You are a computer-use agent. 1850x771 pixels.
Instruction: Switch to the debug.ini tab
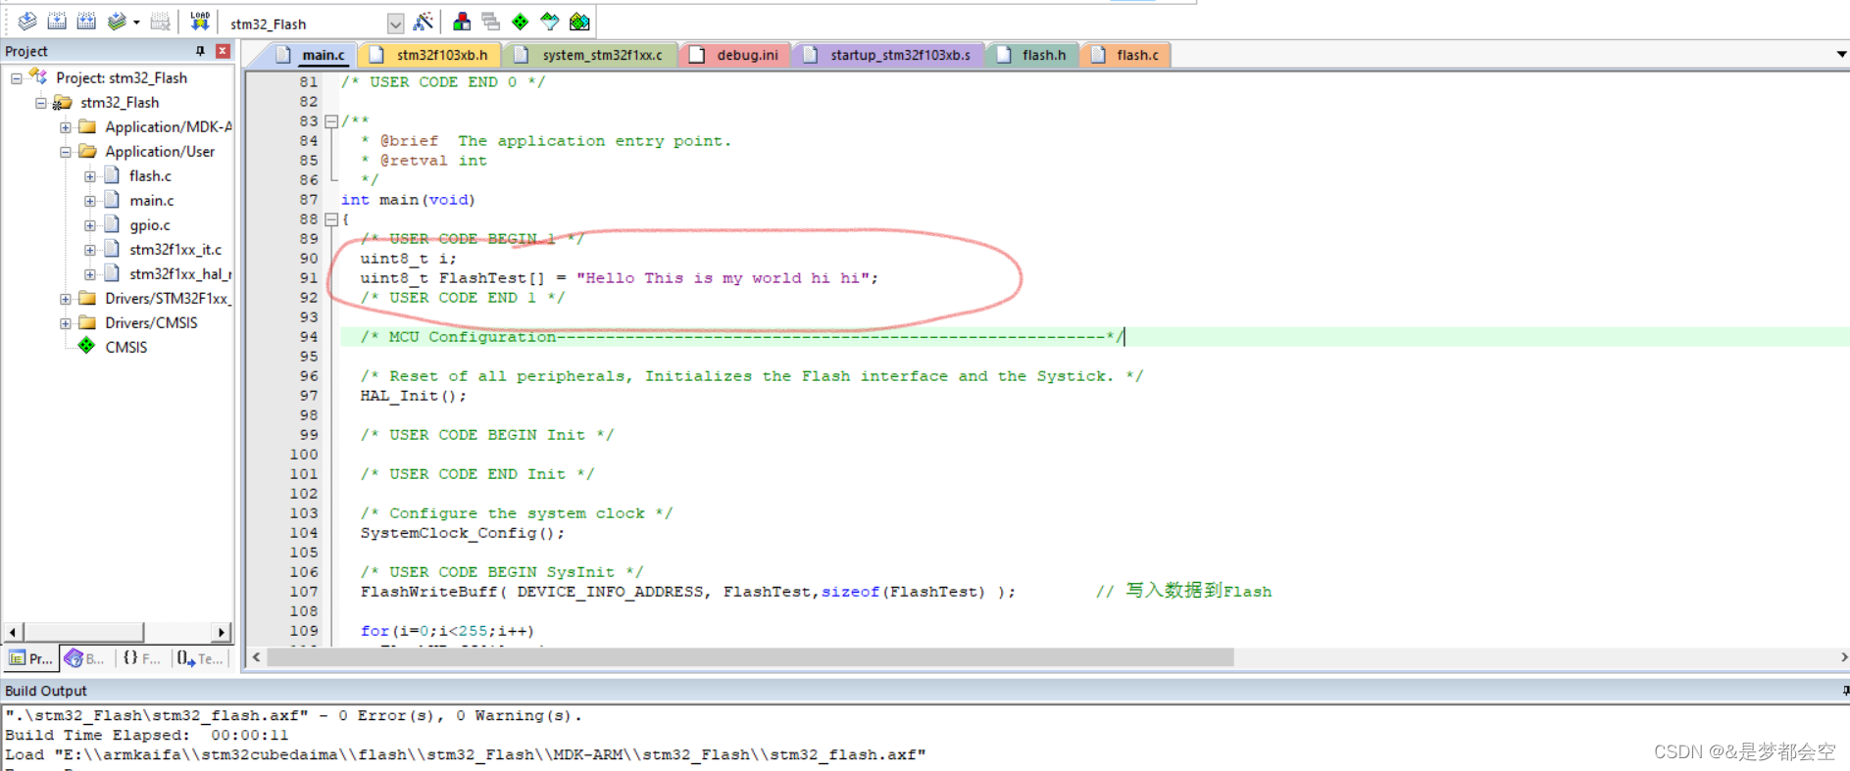(735, 55)
